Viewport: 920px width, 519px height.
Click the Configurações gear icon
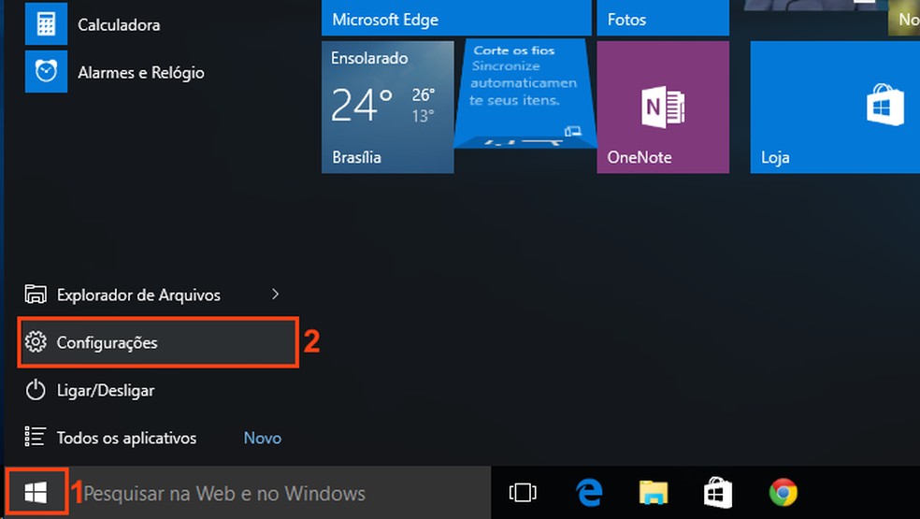click(x=36, y=341)
